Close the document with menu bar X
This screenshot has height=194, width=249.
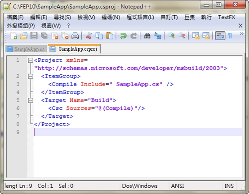click(240, 26)
